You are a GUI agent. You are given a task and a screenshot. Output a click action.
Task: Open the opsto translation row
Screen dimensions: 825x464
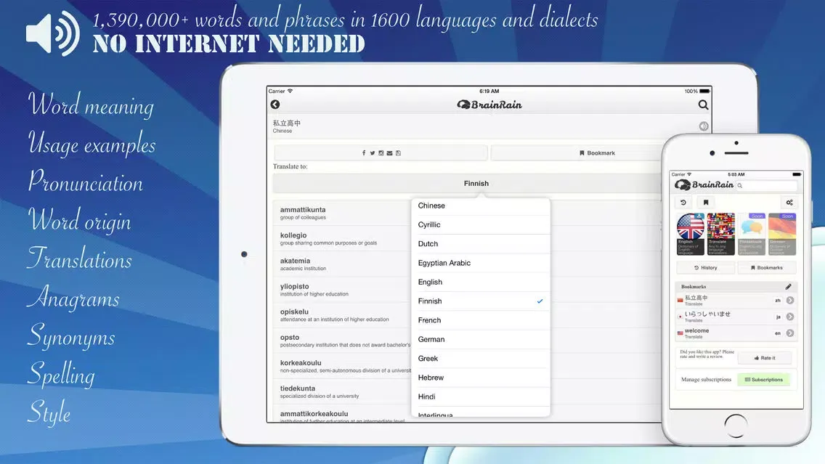click(342, 341)
